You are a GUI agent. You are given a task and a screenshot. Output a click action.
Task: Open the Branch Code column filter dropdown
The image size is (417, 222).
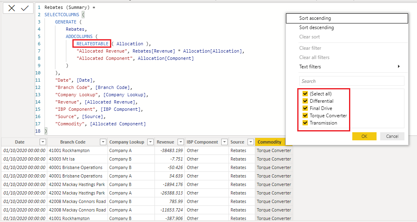pos(103,142)
